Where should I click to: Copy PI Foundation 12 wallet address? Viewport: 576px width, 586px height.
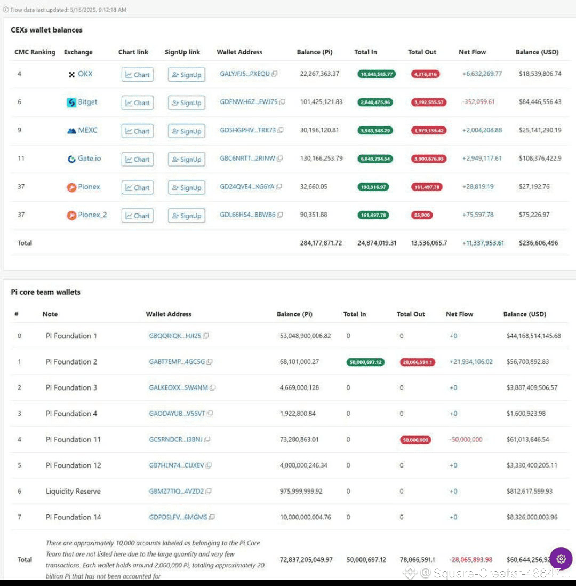(x=209, y=465)
